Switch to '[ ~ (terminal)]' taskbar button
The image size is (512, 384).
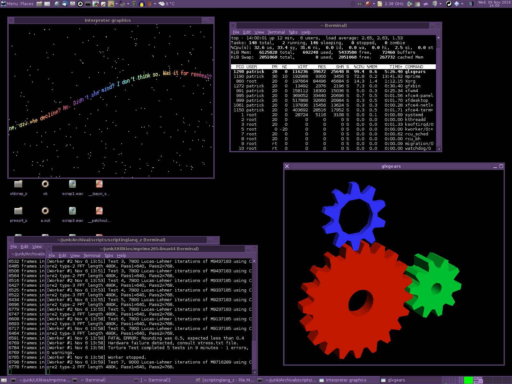pyautogui.click(x=164, y=380)
